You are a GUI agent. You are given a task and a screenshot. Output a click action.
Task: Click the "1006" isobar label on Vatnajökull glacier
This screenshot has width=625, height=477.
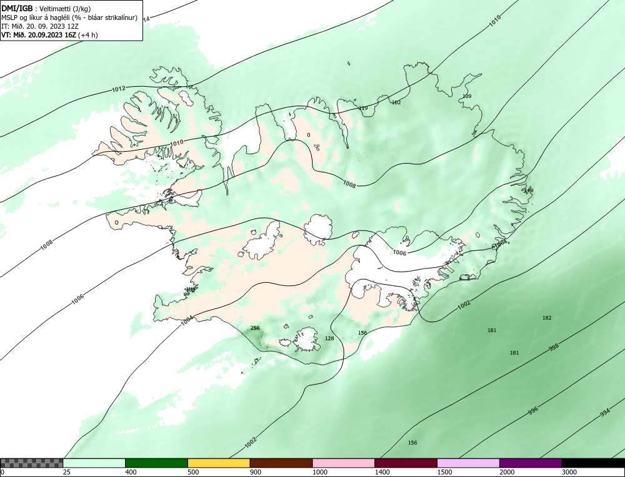(399, 252)
